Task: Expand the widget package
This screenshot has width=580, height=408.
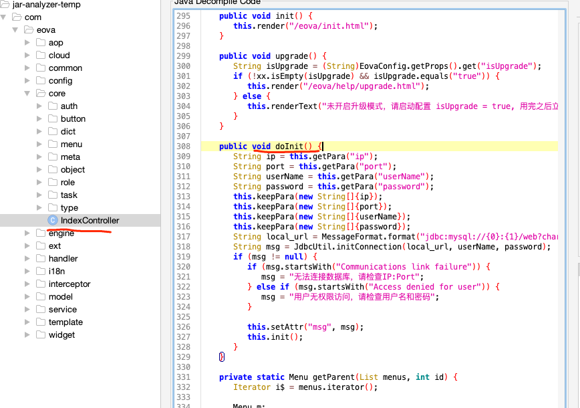Action: pyautogui.click(x=27, y=334)
